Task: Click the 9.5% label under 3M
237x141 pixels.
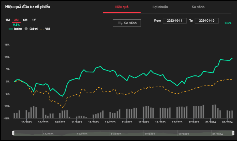Action: point(16,25)
